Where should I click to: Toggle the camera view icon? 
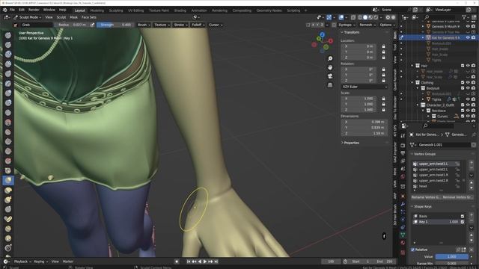pyautogui.click(x=330, y=76)
